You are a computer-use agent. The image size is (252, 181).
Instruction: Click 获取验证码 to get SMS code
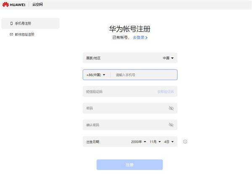coord(165,91)
